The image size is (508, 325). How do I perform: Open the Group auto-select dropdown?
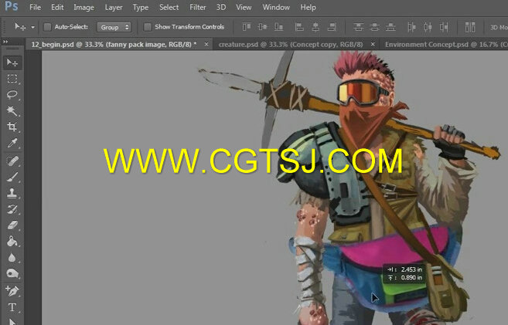[x=114, y=27]
